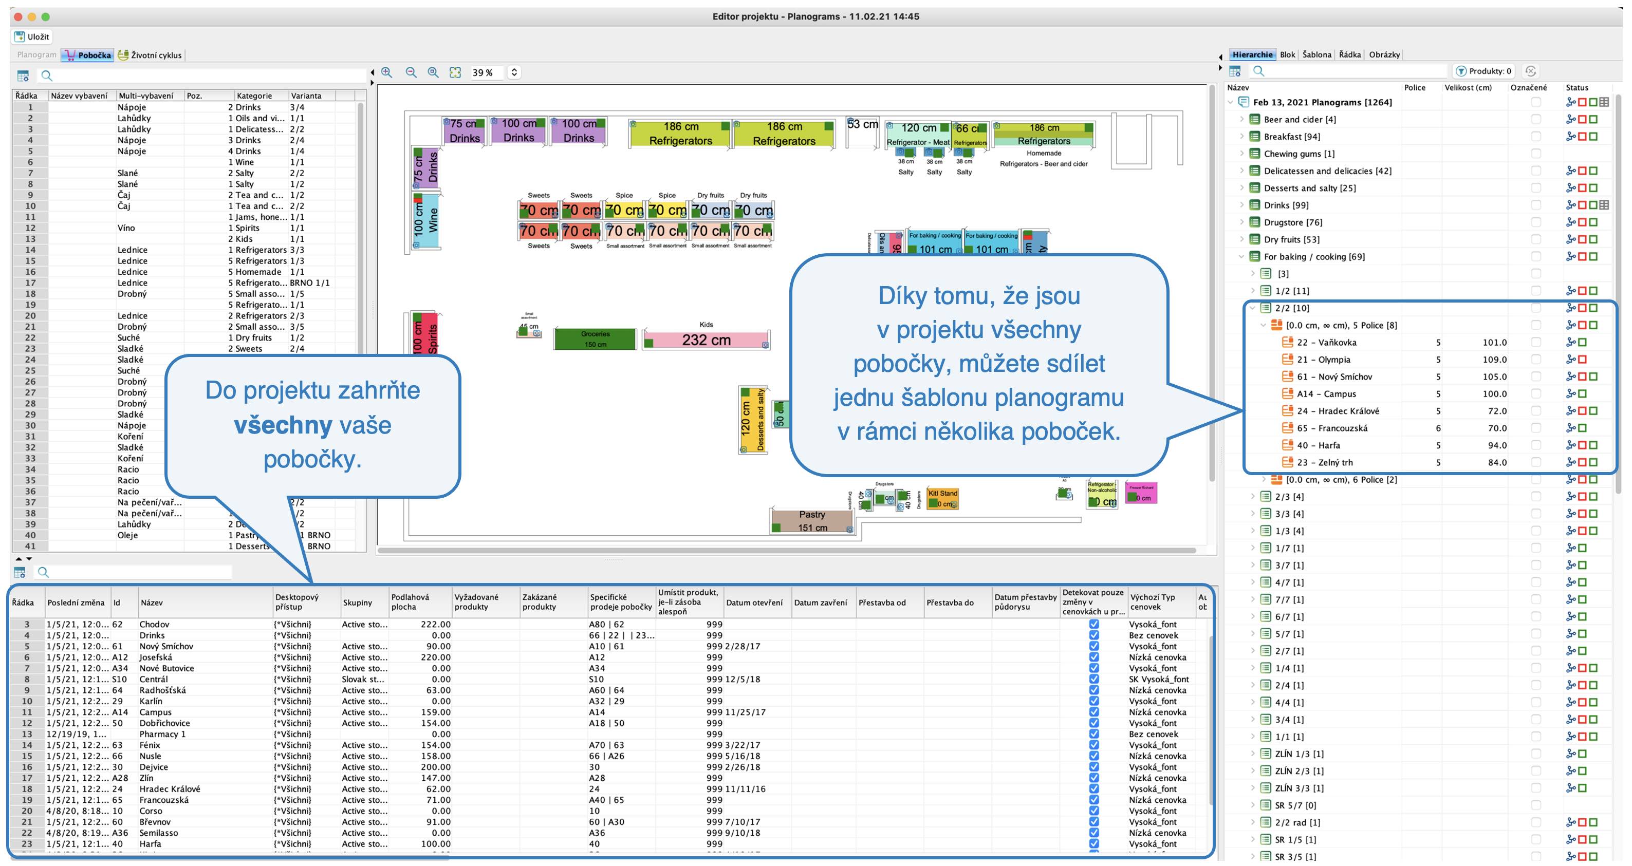Collapse the Feb 13, 2021 Planograms tree root
Image resolution: width=1632 pixels, height=866 pixels.
1231,102
